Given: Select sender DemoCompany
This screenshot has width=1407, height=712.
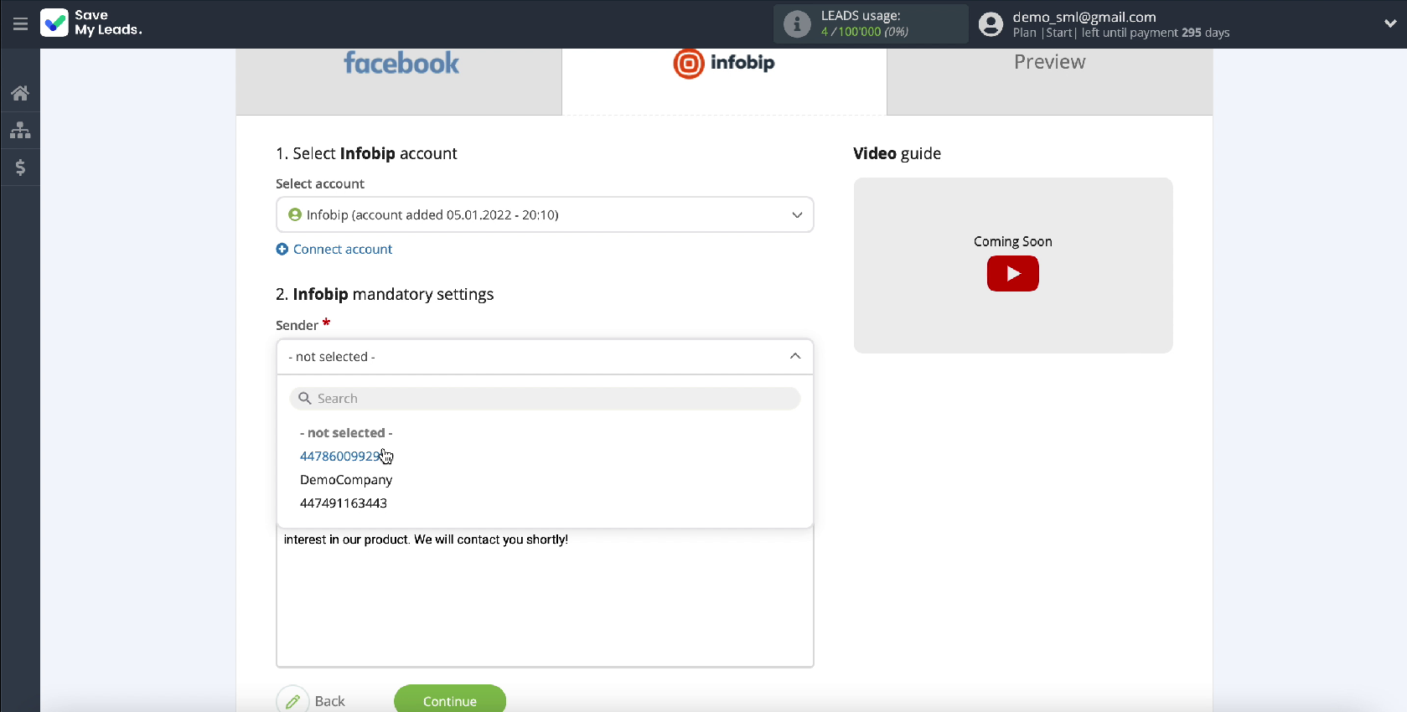Looking at the screenshot, I should pos(346,480).
